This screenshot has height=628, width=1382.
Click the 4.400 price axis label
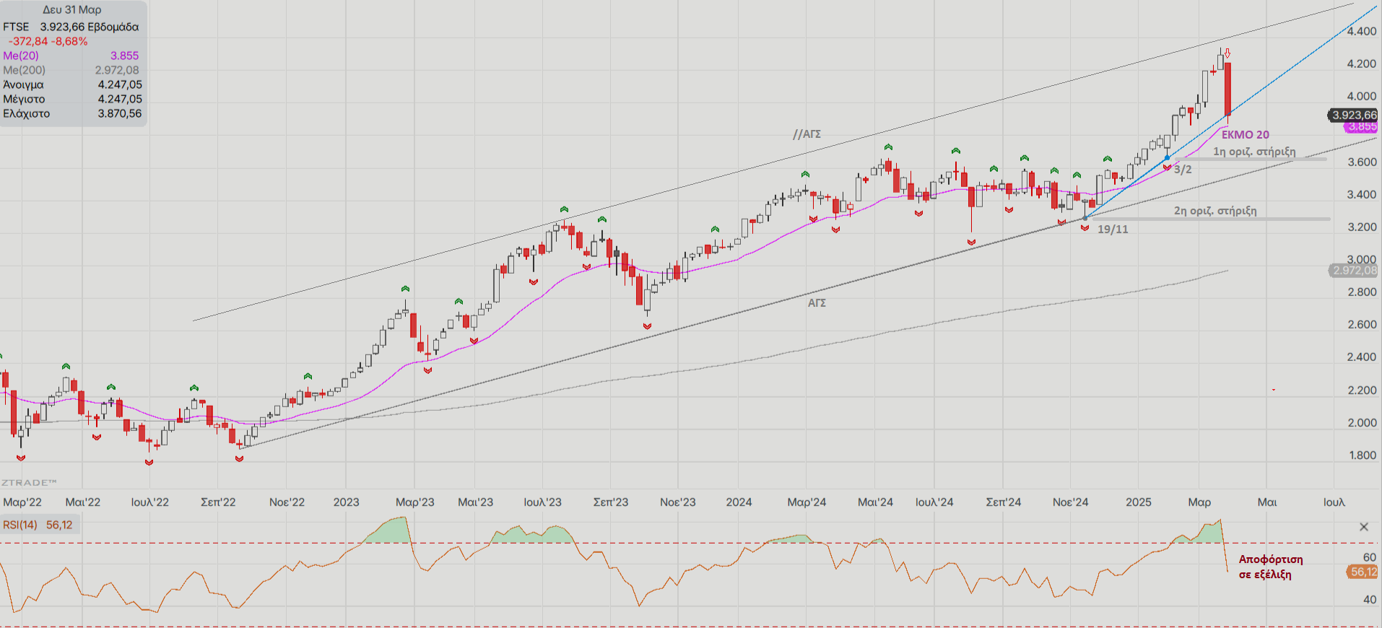tap(1362, 32)
